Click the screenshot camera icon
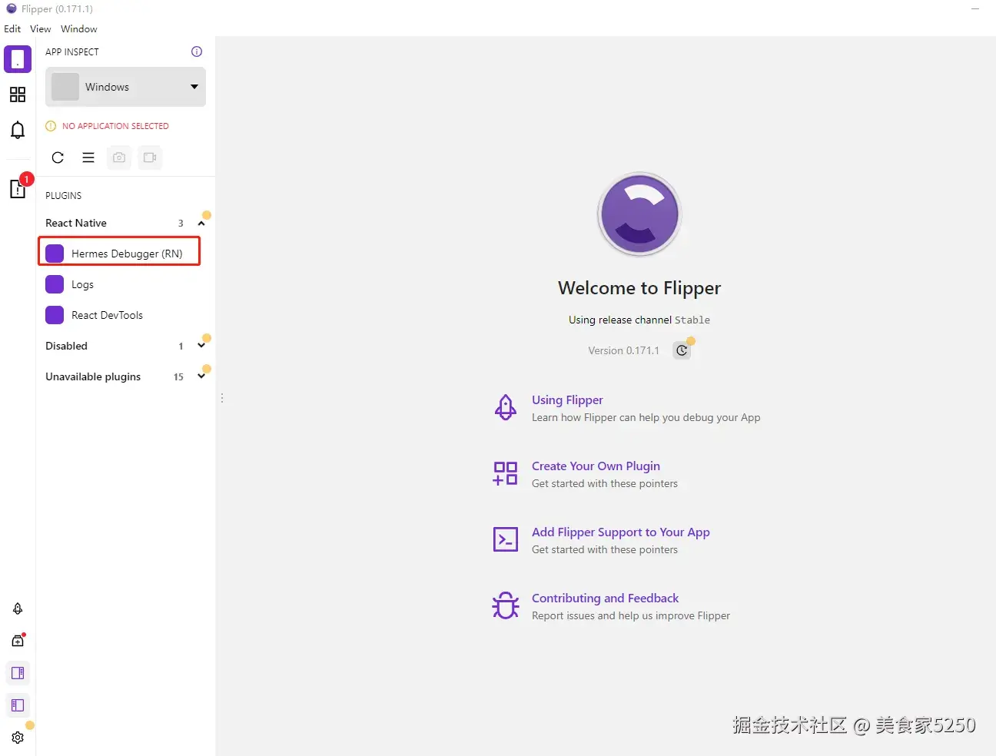 [x=119, y=157]
